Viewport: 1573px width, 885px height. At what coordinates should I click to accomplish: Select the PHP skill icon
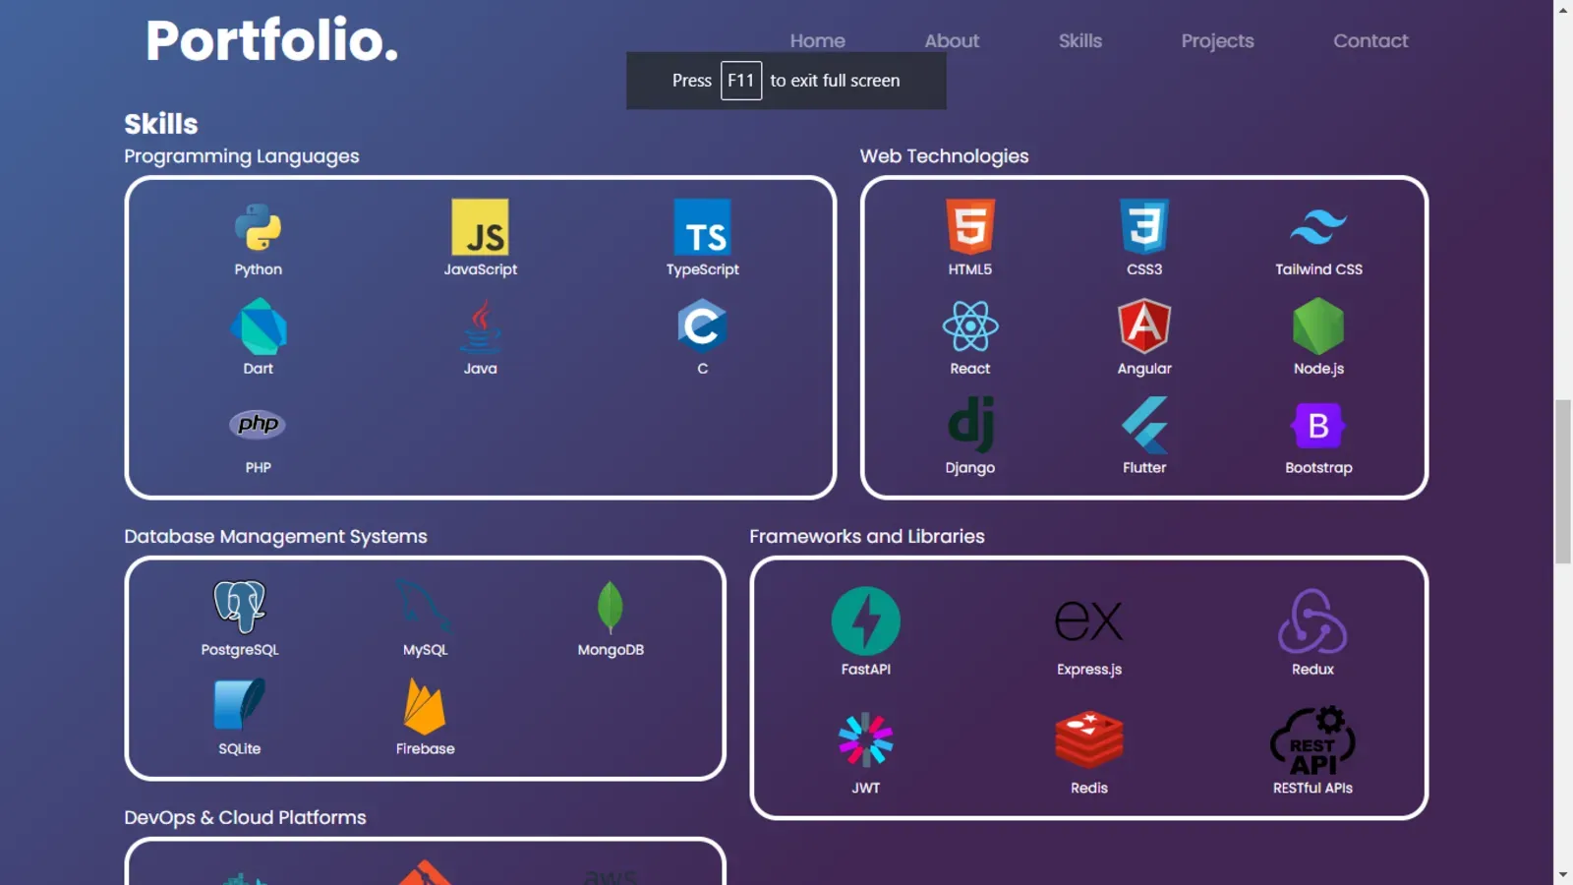257,424
